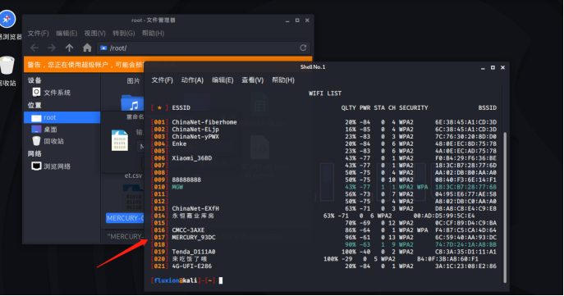Open 转到(G) menu in file manager
This screenshot has width=564, height=296.
point(124,33)
